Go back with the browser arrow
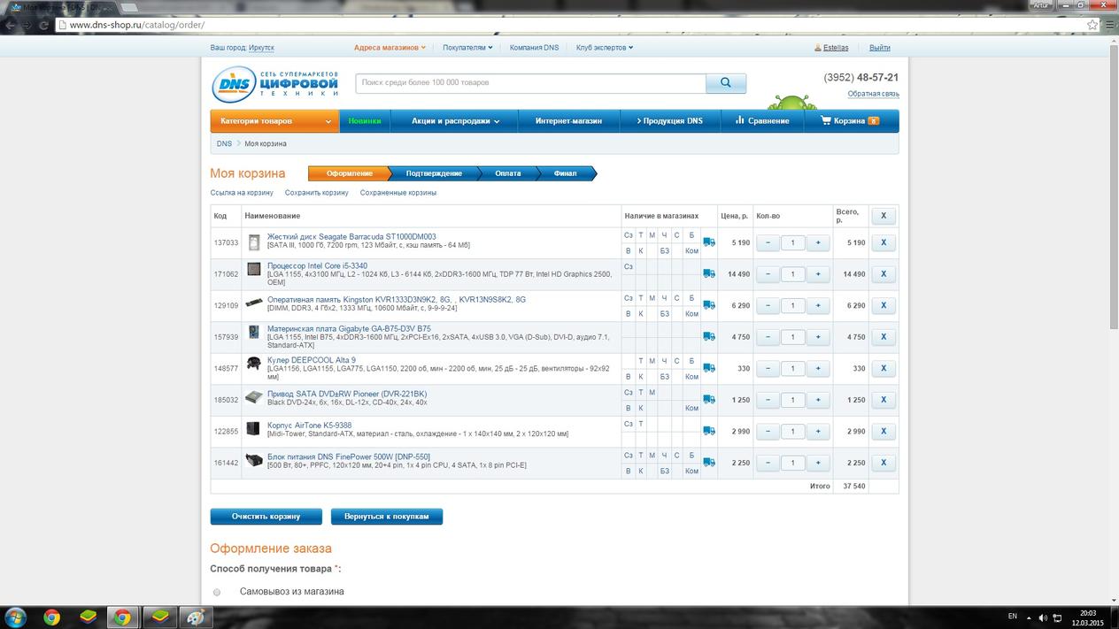This screenshot has height=629, width=1119. (9, 25)
